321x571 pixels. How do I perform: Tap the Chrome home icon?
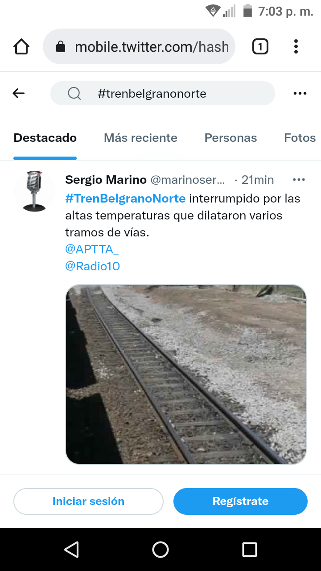click(x=21, y=46)
